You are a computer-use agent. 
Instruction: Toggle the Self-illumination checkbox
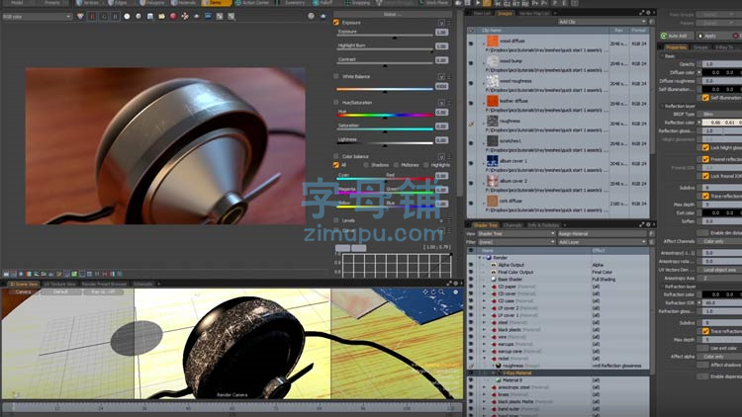click(705, 98)
